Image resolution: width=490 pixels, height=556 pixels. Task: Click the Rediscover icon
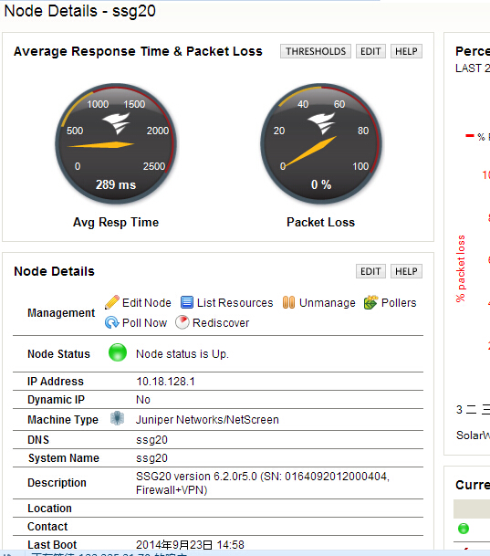[182, 322]
